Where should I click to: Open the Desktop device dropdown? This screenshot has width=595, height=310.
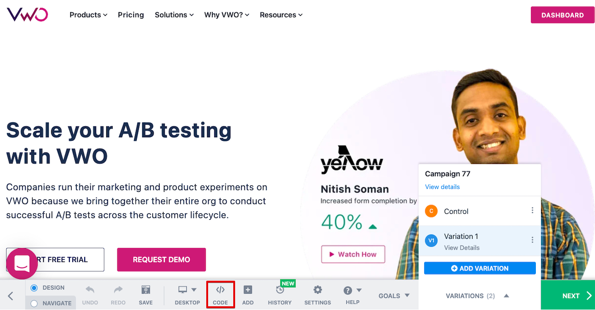pos(187,290)
